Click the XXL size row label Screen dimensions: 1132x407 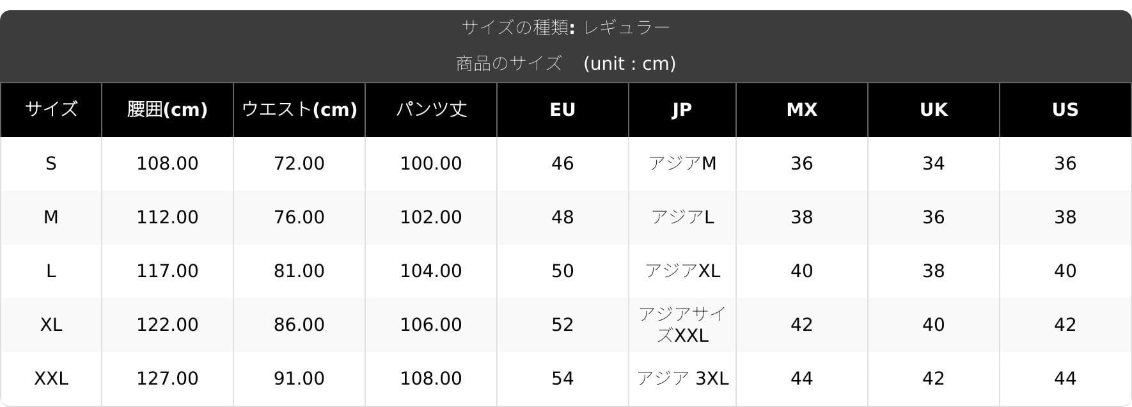tap(51, 379)
